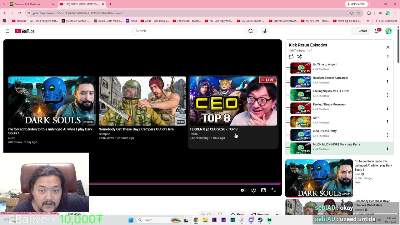The width and height of the screenshot is (400, 225).
Task: Open Discord from the taskbar
Action: (x=251, y=220)
